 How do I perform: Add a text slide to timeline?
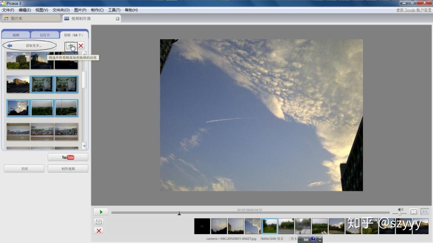99,222
